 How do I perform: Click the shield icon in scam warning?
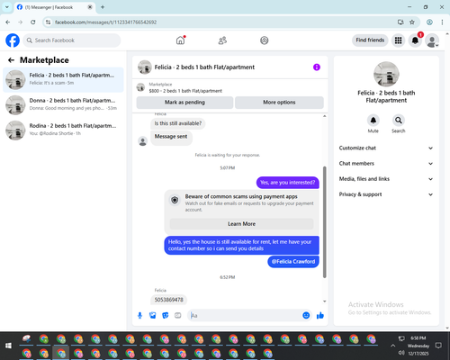(175, 200)
